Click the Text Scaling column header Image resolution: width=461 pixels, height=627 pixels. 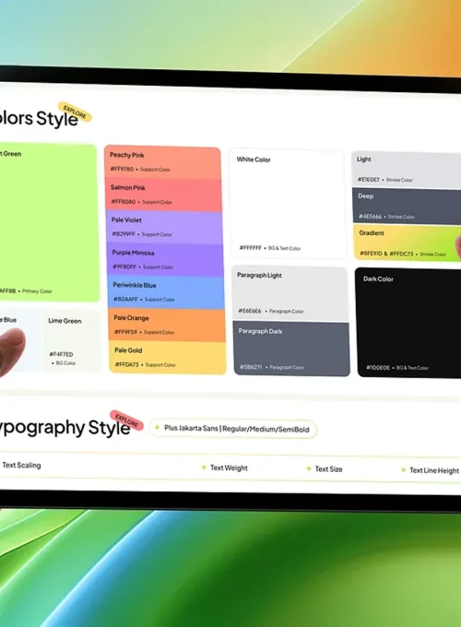point(21,465)
